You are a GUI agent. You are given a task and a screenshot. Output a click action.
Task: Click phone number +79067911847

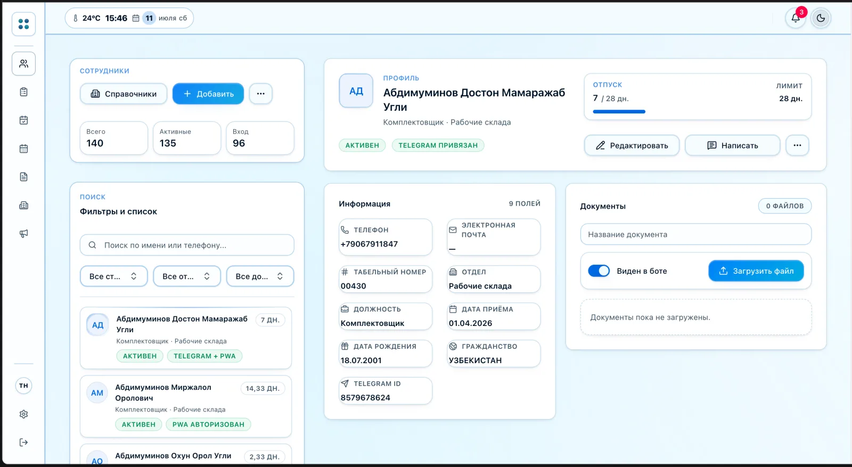point(369,244)
